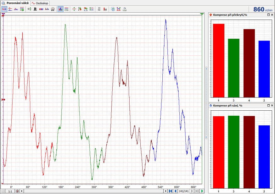Jump to the first frame
Viewport: 275px width, 194px height.
tap(170, 191)
